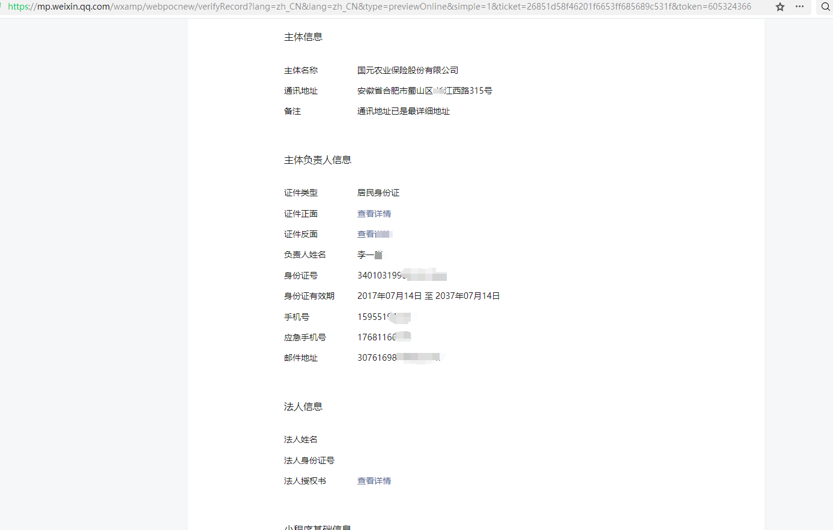Open 证件反面 view details link
This screenshot has width=833, height=530.
coord(374,234)
